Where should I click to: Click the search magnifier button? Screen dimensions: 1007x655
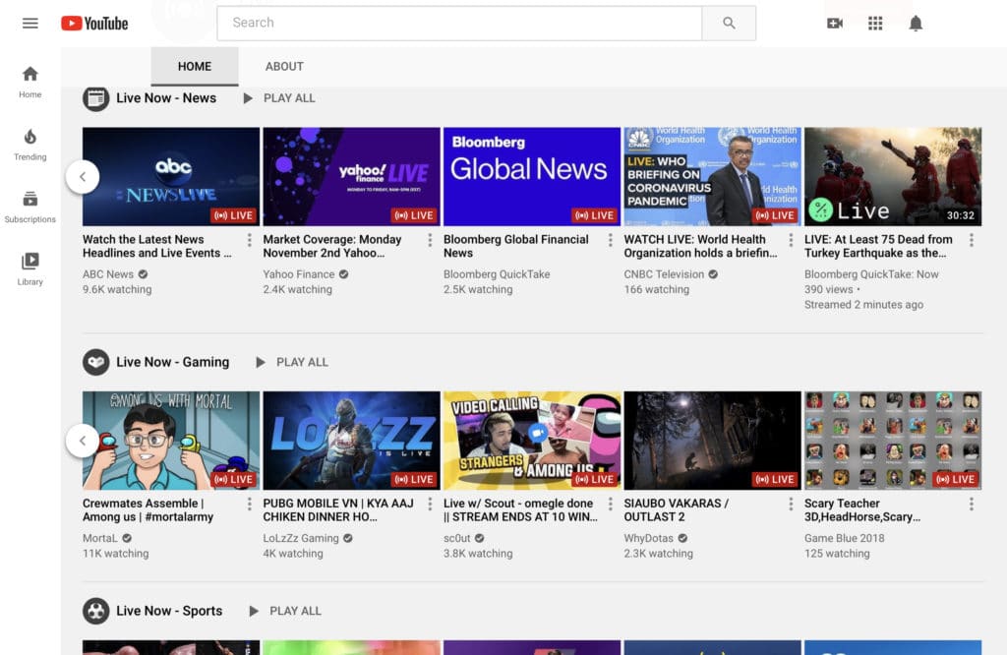(729, 24)
